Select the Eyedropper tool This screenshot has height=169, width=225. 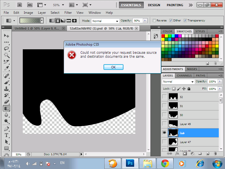pyautogui.click(x=6, y=68)
